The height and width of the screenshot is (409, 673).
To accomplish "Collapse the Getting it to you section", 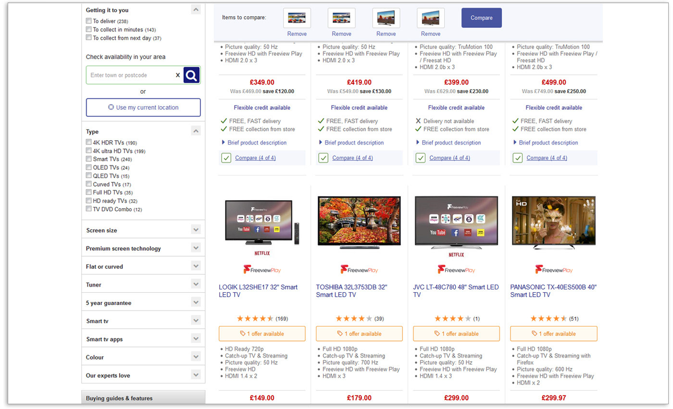I will [196, 10].
